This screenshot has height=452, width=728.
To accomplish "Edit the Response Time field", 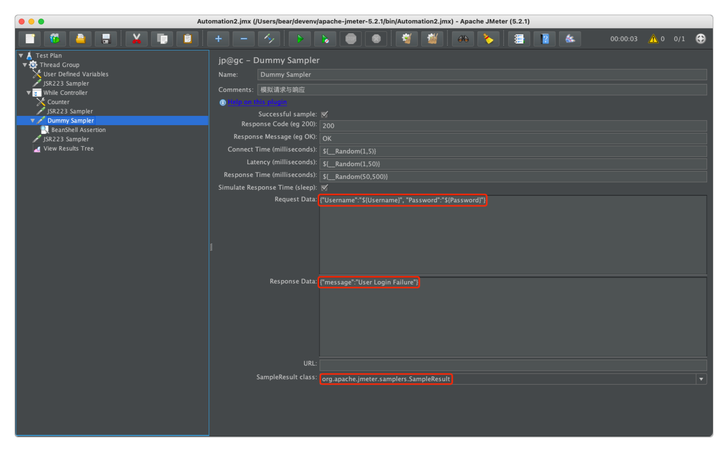I will pos(513,177).
